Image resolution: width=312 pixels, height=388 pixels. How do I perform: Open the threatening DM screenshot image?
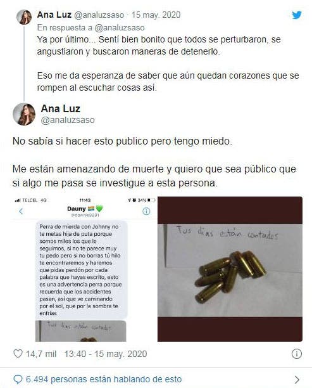84,269
